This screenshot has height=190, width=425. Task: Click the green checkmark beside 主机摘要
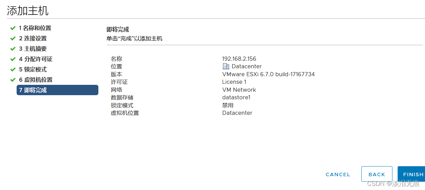tap(13, 49)
